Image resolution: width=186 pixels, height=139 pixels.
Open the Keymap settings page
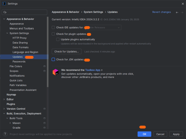point(11,95)
